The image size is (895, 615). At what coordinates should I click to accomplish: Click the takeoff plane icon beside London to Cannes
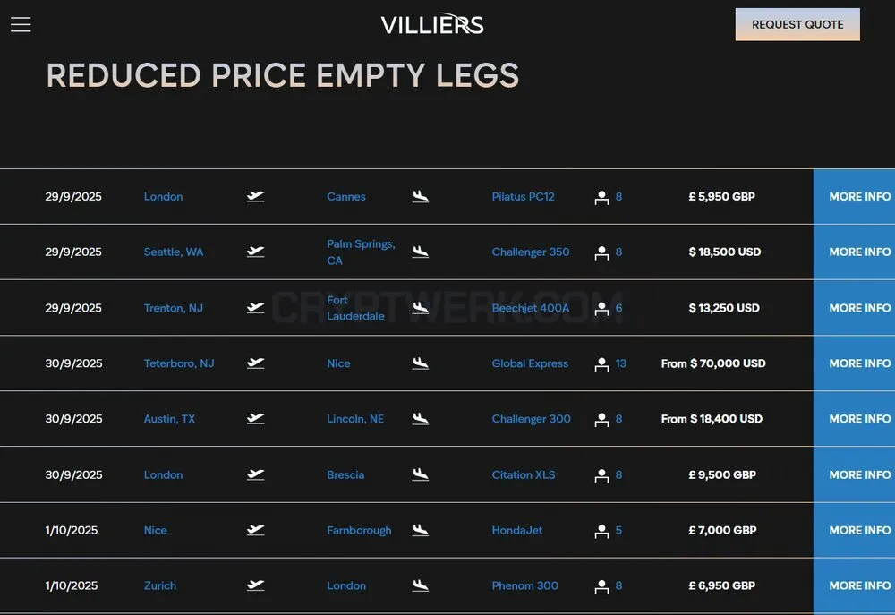255,196
